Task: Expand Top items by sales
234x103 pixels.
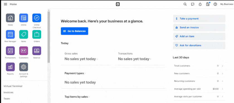Action: click(77, 97)
